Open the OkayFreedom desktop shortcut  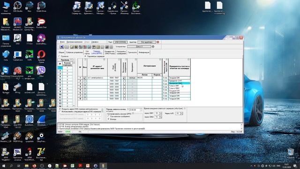tap(41, 138)
